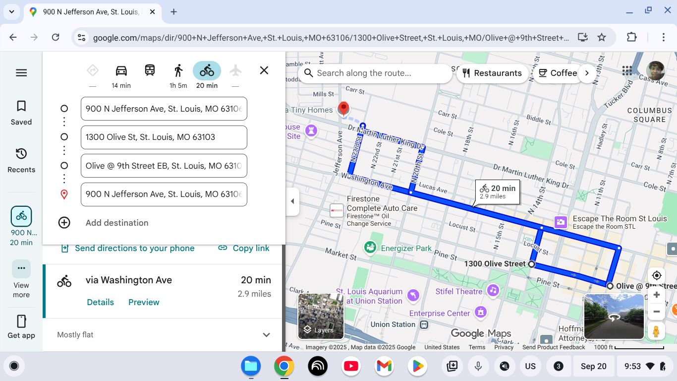Center map on your location
This screenshot has height=381, width=677.
(657, 275)
